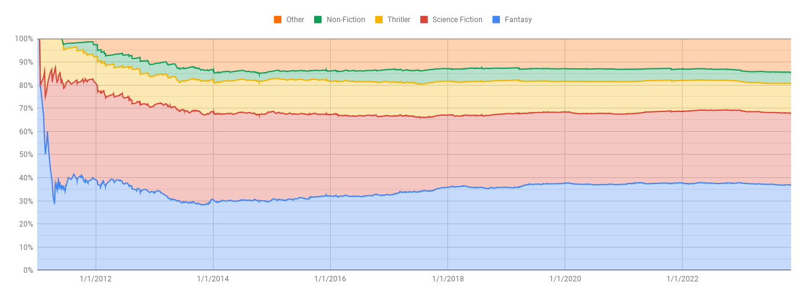806x298 pixels.
Task: Click the 100% y-axis label
Action: click(x=23, y=39)
